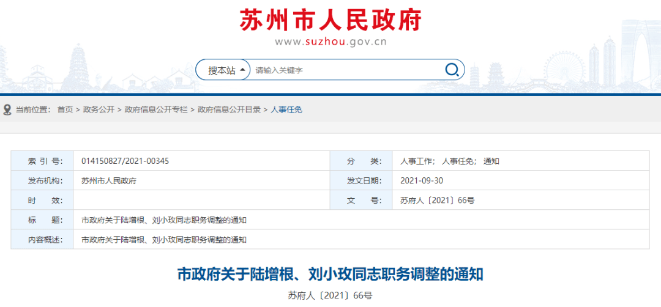Click 苏州市人民政府 in the 发布机构 row
Image resolution: width=661 pixels, height=307 pixels.
pos(109,180)
